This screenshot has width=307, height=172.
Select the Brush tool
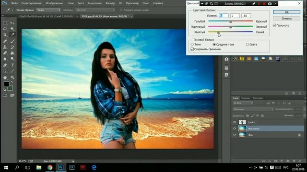pos(12,41)
